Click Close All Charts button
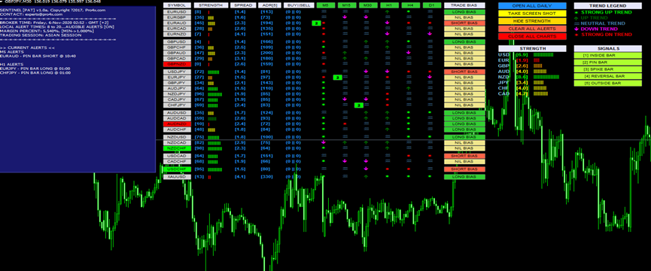 coord(532,36)
